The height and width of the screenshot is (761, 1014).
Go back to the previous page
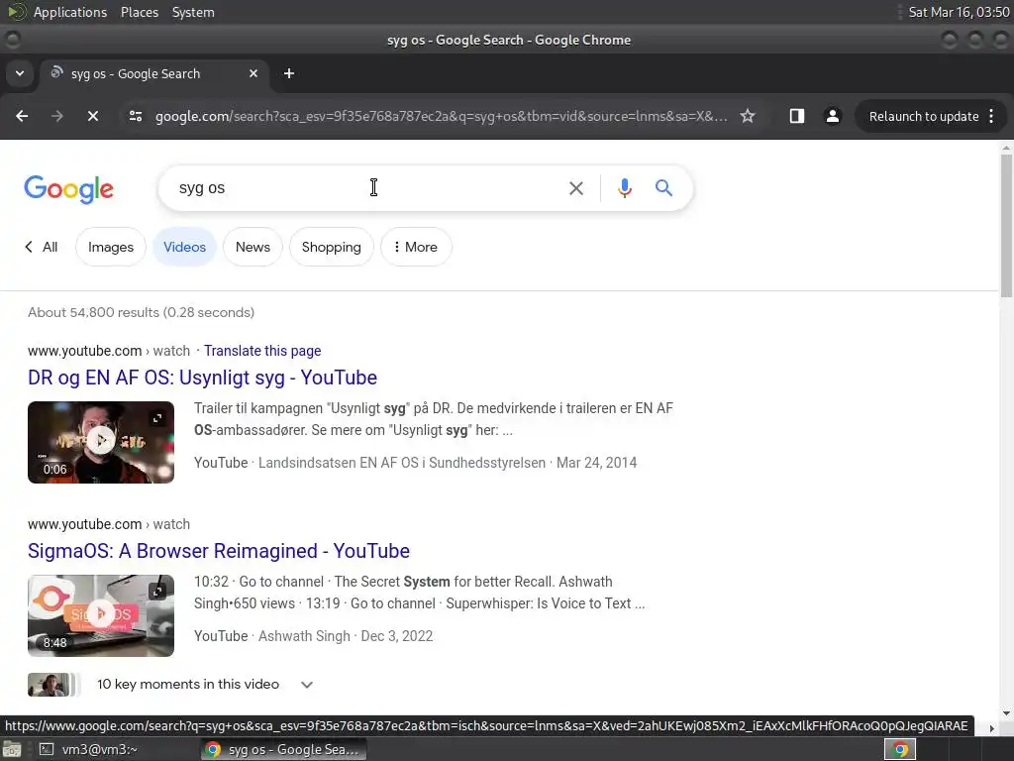(22, 116)
